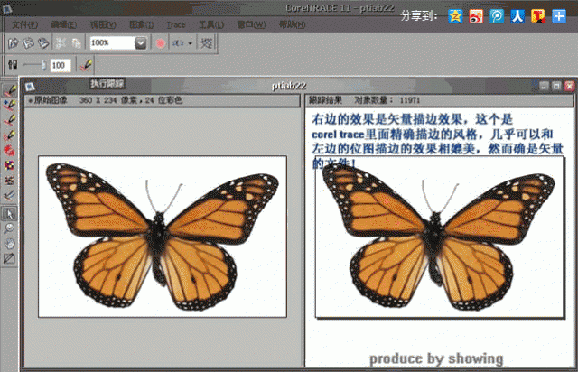Click the accuracy value field showing 100
This screenshot has height=372, width=578.
tap(61, 66)
